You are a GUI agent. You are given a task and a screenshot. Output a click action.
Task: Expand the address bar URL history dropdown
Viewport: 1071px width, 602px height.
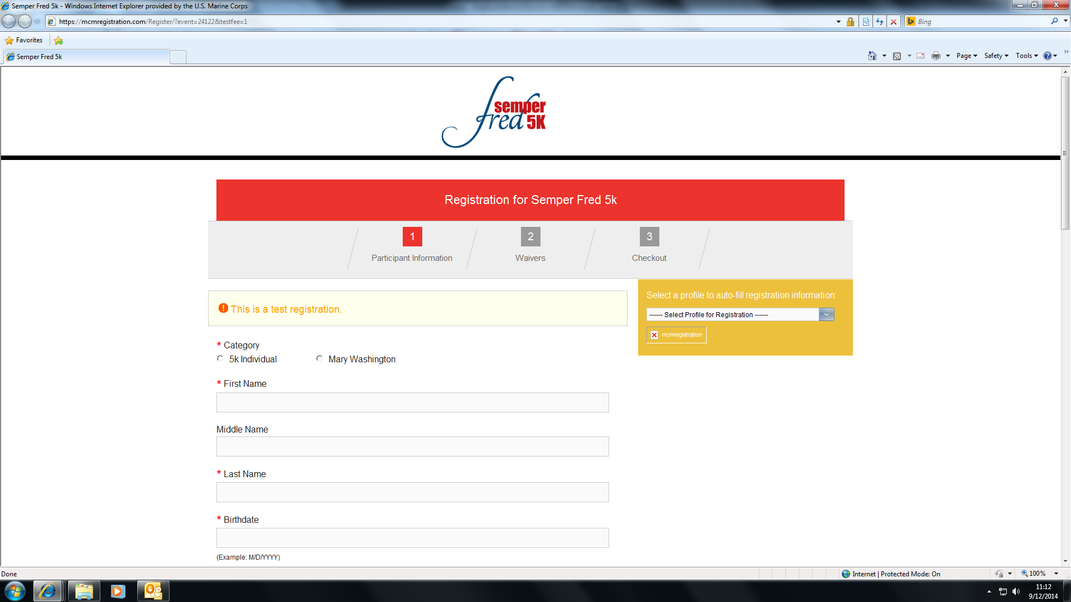pyautogui.click(x=838, y=22)
